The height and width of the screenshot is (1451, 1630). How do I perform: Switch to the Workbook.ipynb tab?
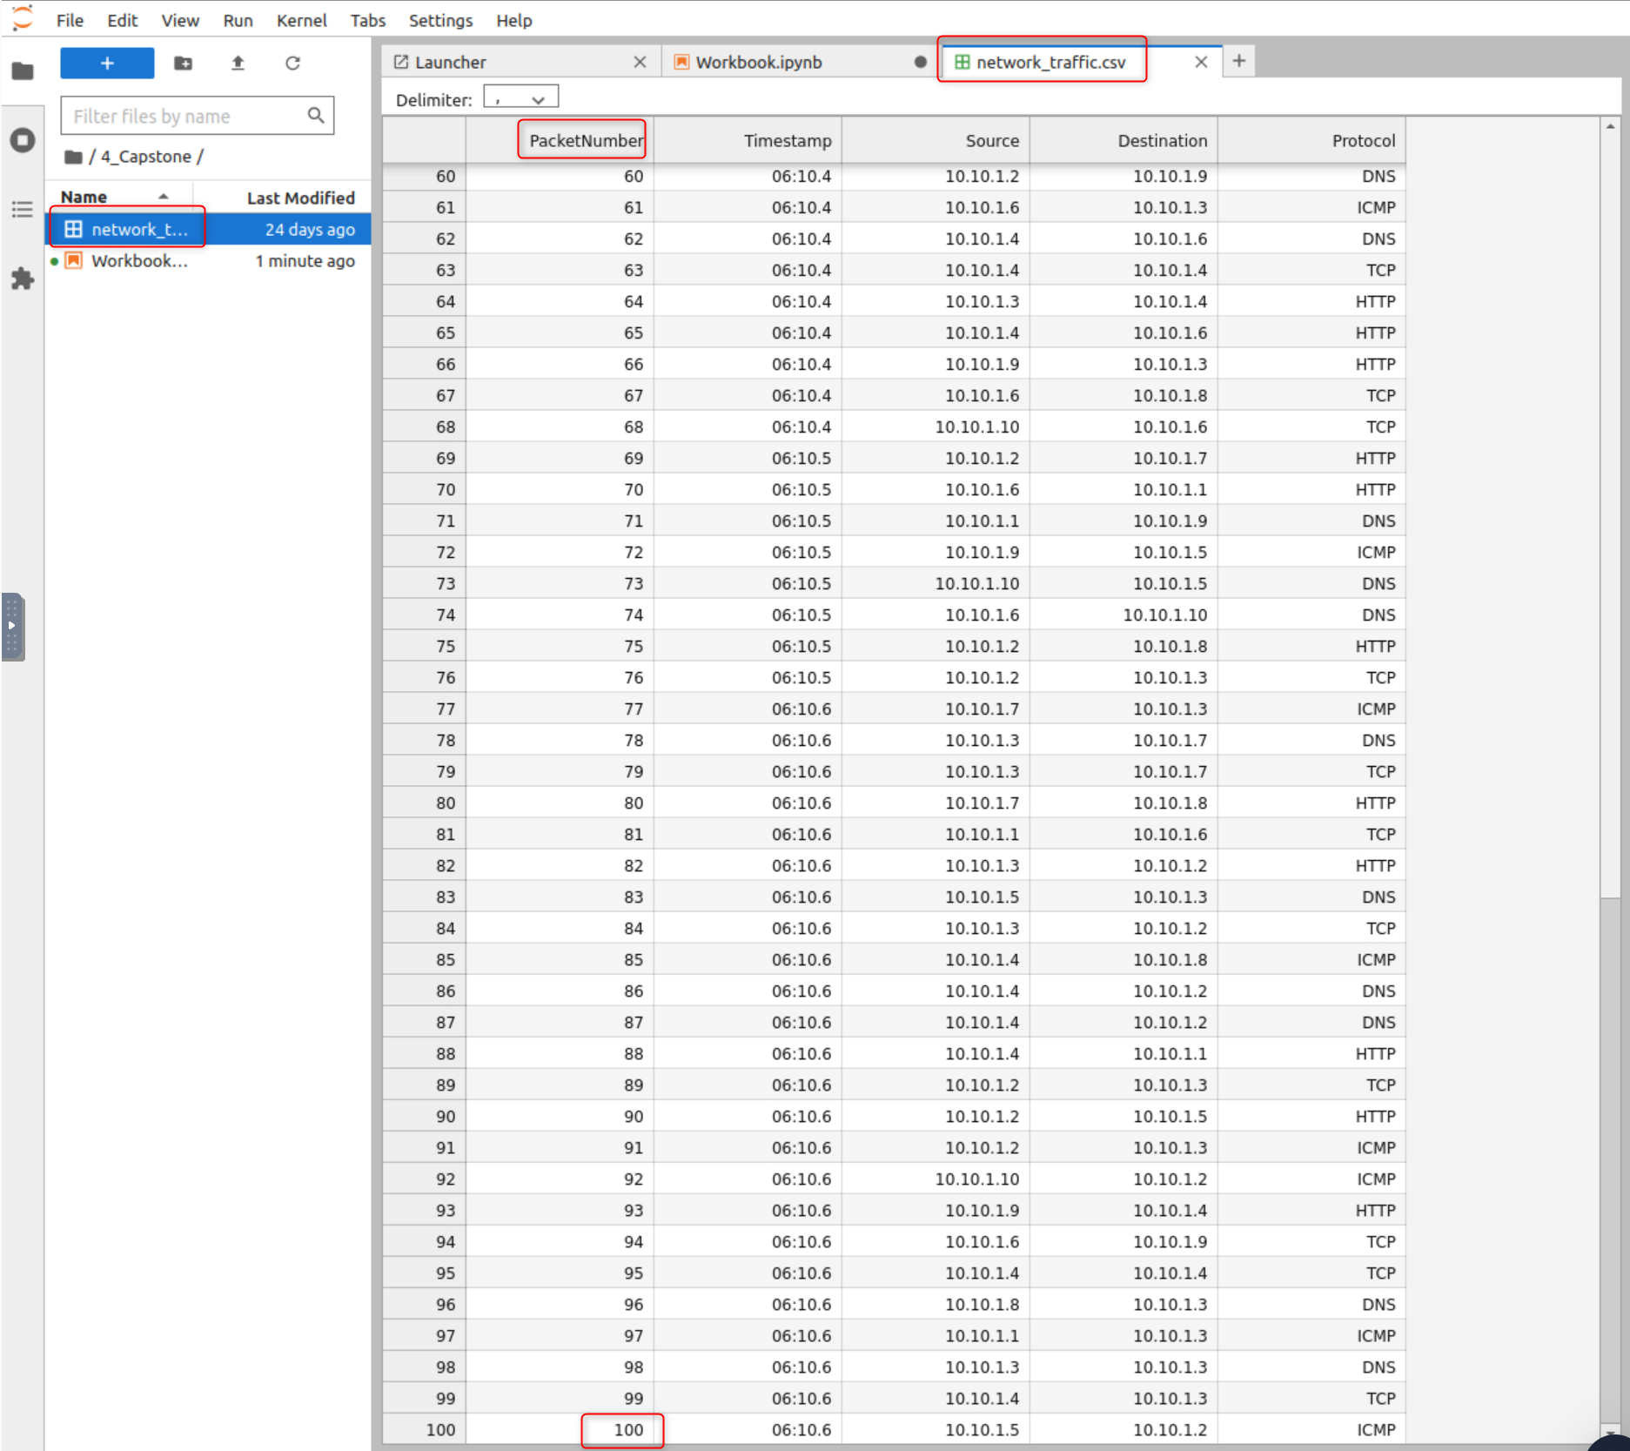click(759, 62)
